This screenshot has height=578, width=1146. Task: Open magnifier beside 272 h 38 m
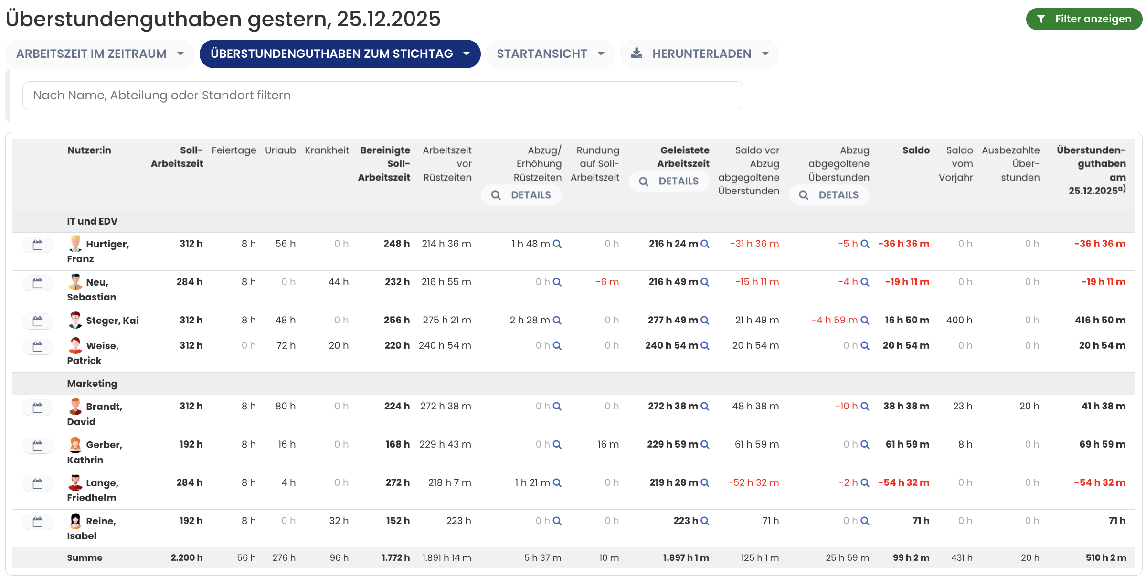click(705, 407)
